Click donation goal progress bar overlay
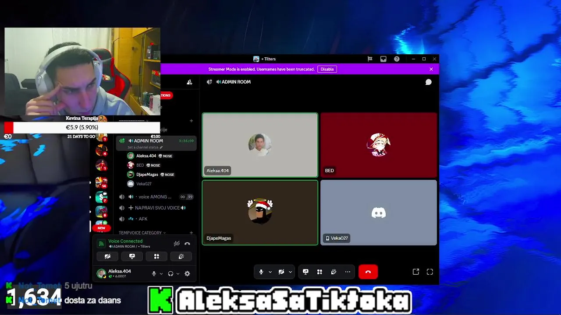The image size is (561, 315). pyautogui.click(x=82, y=127)
